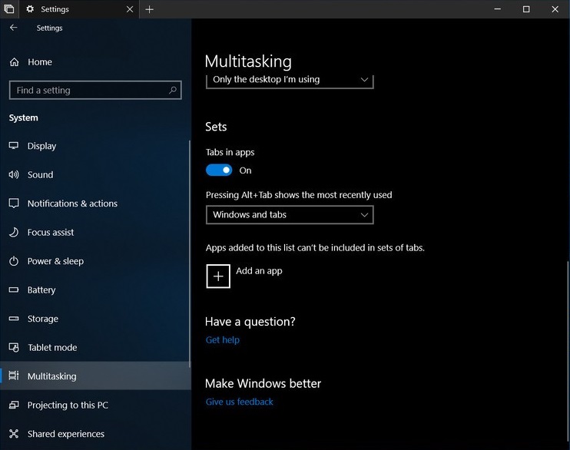Viewport: 570px width, 450px height.
Task: Minimize the Settings window
Action: pyautogui.click(x=497, y=9)
